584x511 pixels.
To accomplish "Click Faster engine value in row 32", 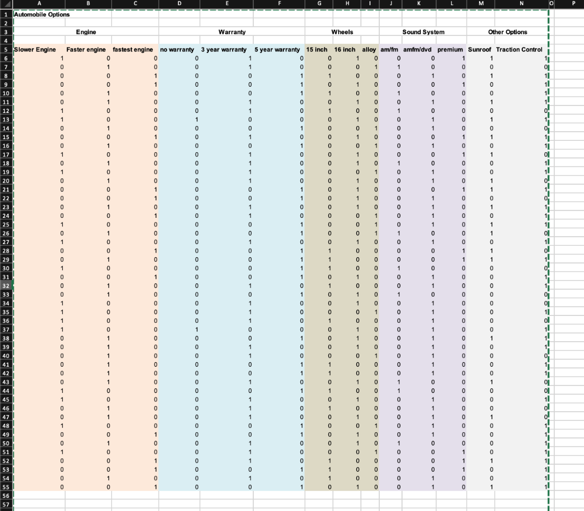I will pyautogui.click(x=108, y=286).
